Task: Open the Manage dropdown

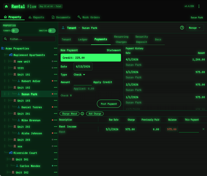Action: (195, 28)
